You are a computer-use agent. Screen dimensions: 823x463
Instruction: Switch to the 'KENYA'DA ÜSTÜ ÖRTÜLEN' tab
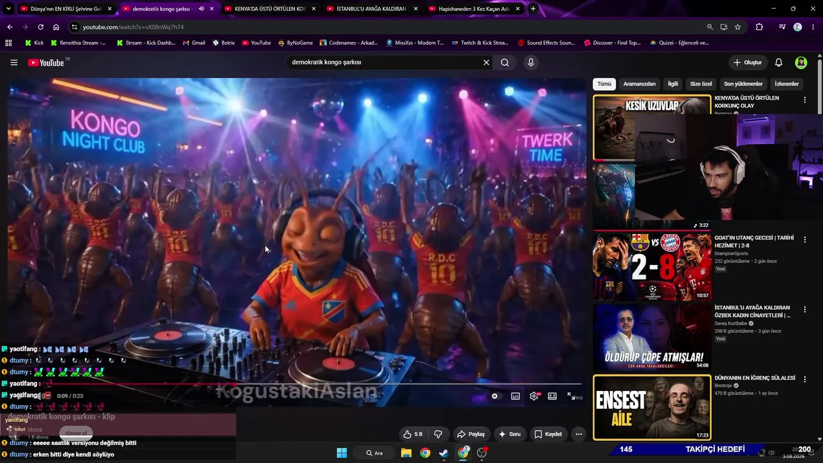270,9
